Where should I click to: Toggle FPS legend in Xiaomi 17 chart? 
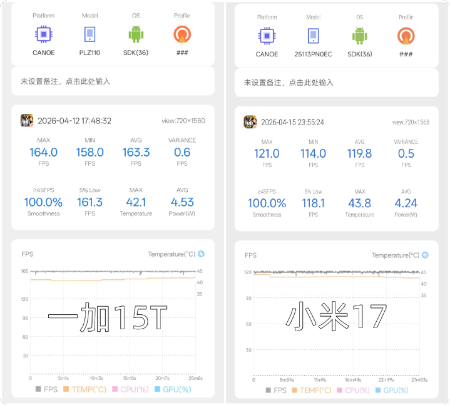pyautogui.click(x=276, y=391)
